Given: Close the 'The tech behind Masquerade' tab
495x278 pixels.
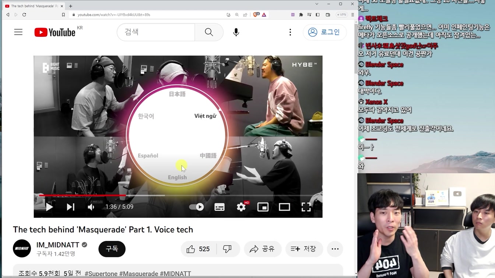Looking at the screenshot, I should click(x=62, y=6).
